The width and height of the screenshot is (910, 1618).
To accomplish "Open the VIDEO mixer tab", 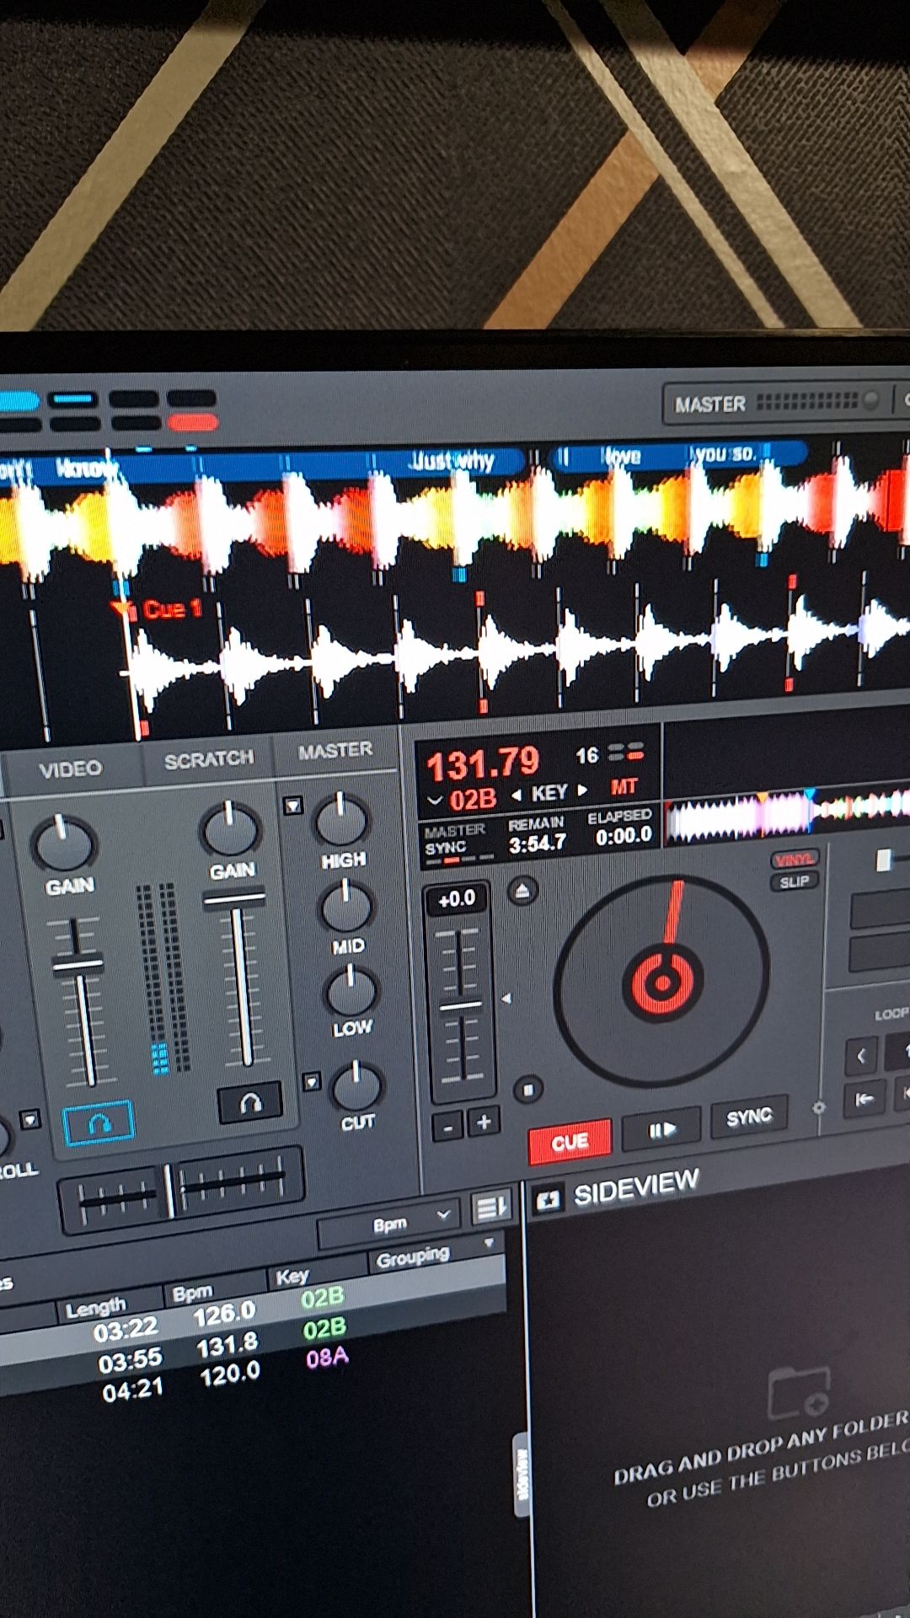I will [x=71, y=769].
